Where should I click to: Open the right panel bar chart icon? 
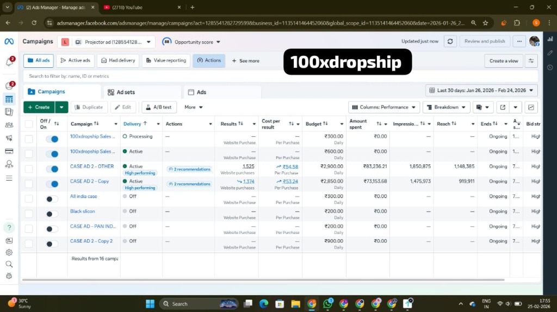coord(550,39)
